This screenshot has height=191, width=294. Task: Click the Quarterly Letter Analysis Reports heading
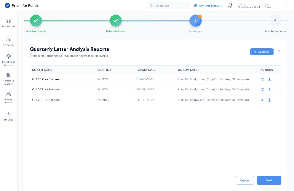click(x=69, y=49)
